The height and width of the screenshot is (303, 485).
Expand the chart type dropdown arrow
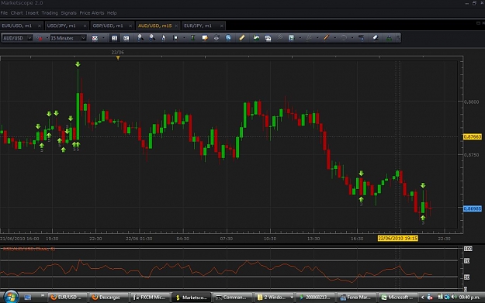103,38
